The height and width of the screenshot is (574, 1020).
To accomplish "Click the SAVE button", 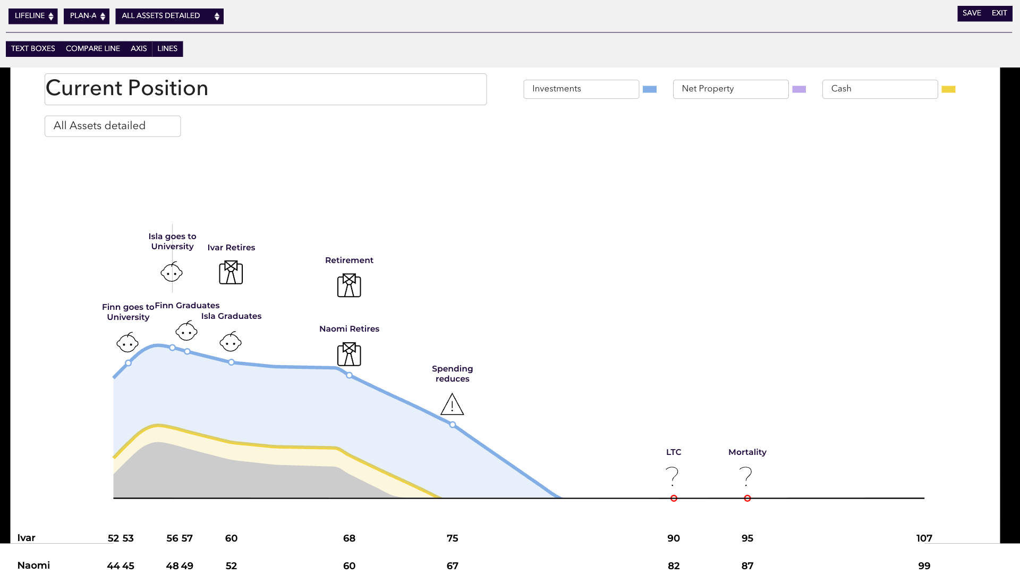I will click(972, 13).
